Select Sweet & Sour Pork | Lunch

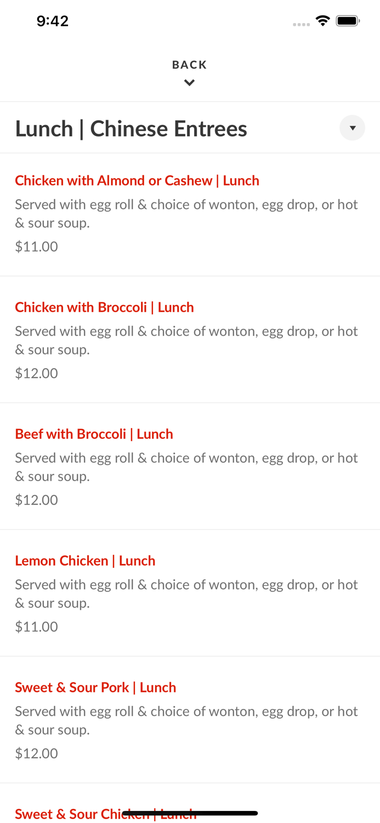click(x=95, y=687)
